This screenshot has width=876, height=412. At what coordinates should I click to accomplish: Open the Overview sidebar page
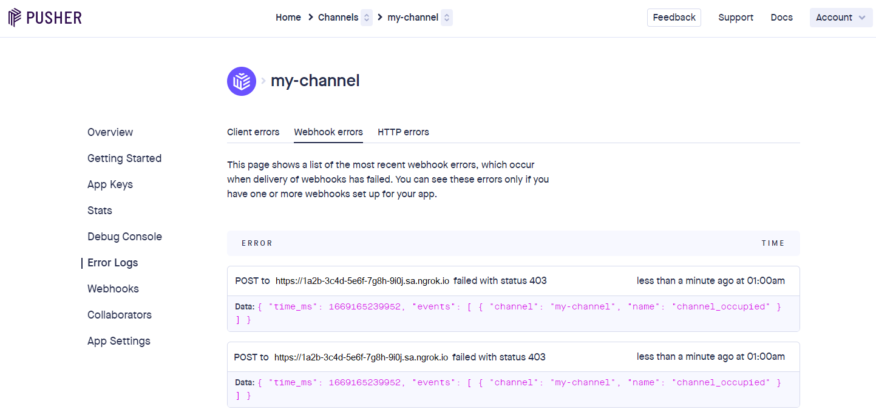tap(110, 132)
